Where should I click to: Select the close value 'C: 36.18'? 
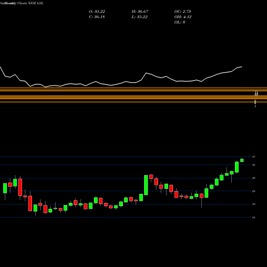(x=97, y=17)
